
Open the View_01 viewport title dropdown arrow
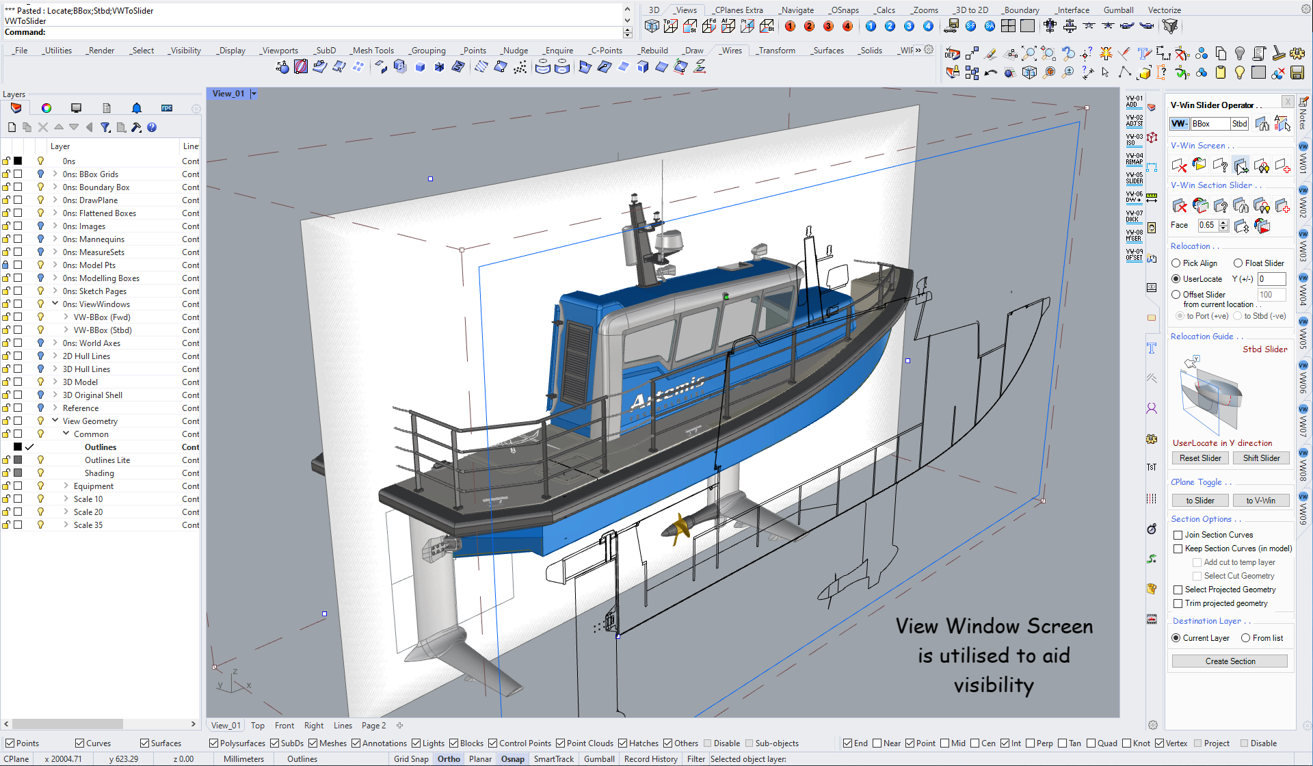[254, 94]
